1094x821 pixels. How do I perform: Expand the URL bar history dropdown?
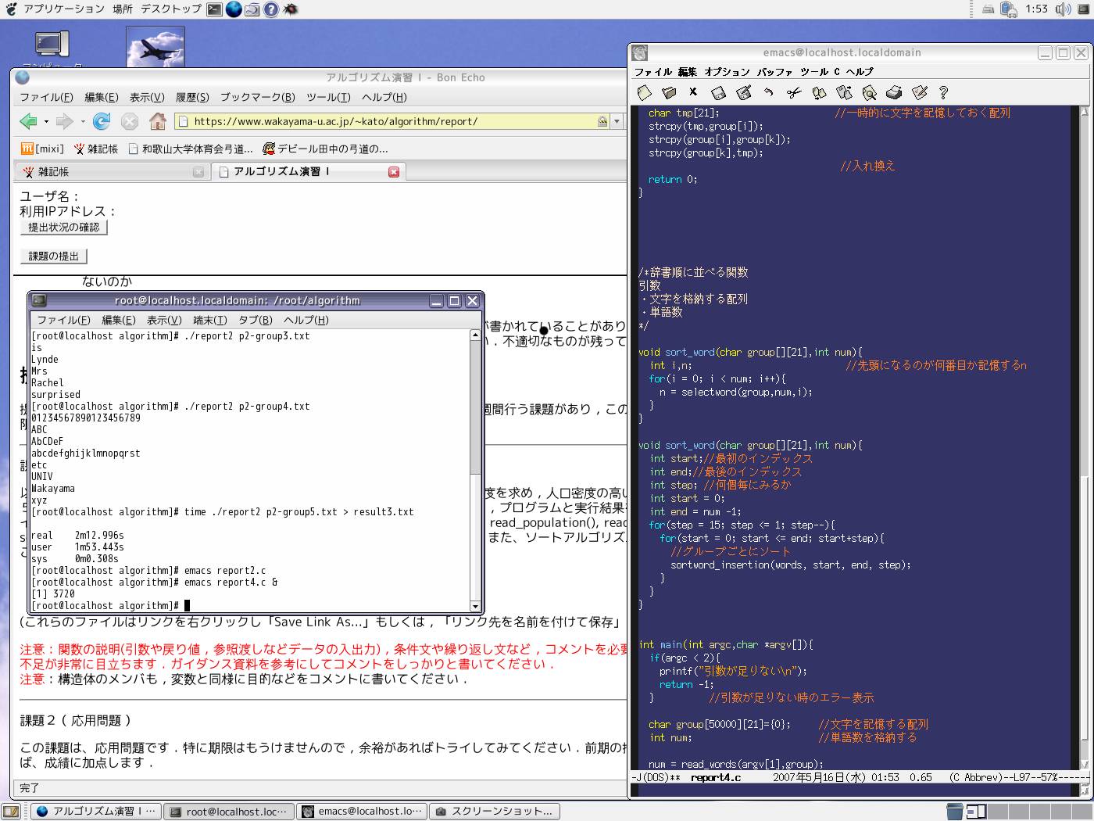(x=617, y=121)
